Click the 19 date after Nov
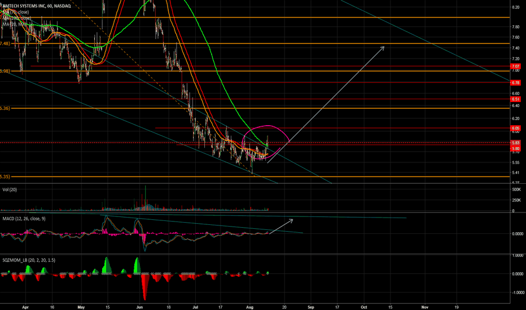This screenshot has height=310, width=526. pos(457,307)
